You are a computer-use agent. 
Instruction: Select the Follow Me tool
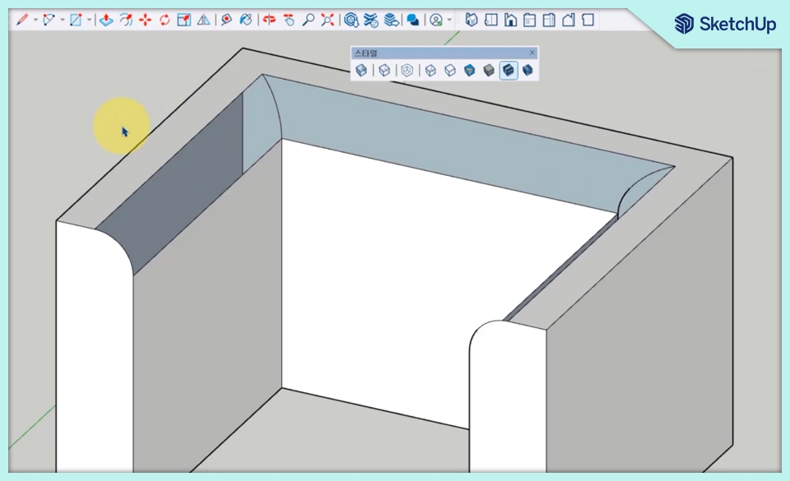(x=126, y=20)
